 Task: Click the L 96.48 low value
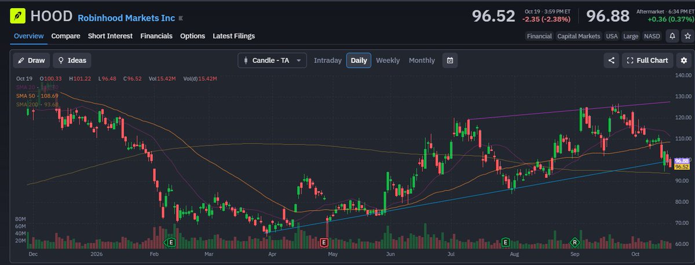[x=106, y=79]
